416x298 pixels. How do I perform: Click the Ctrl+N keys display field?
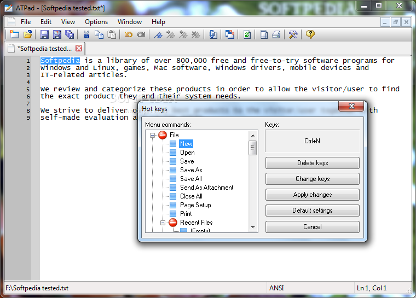click(x=312, y=141)
